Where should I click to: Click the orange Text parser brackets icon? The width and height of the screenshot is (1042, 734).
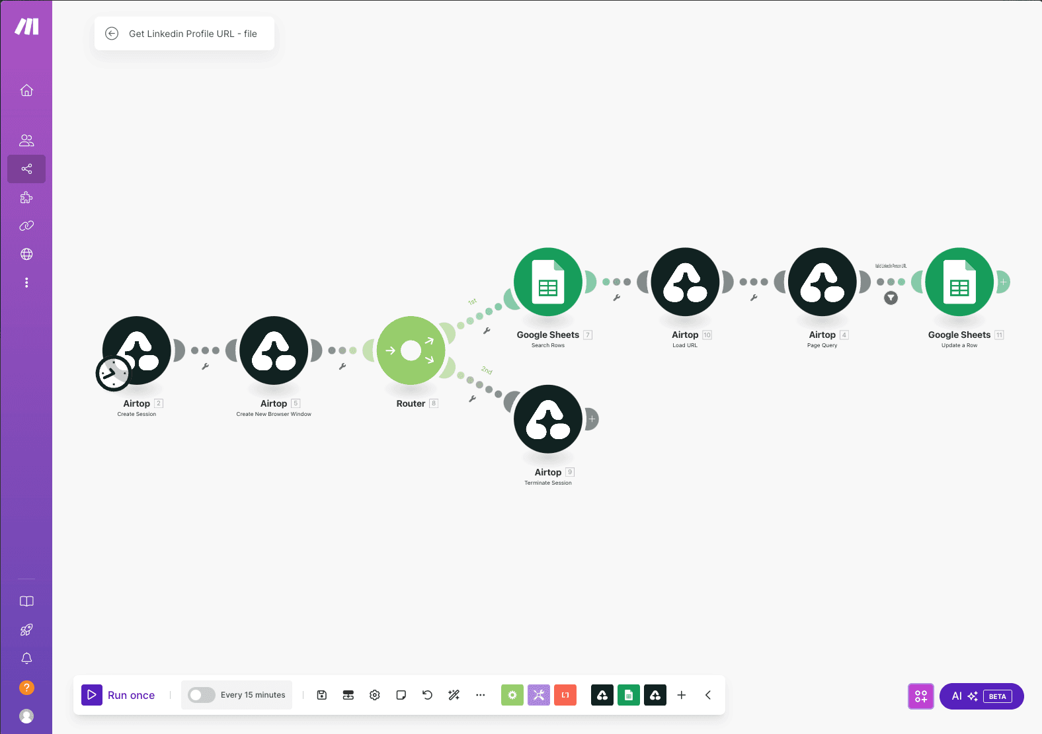(x=565, y=695)
